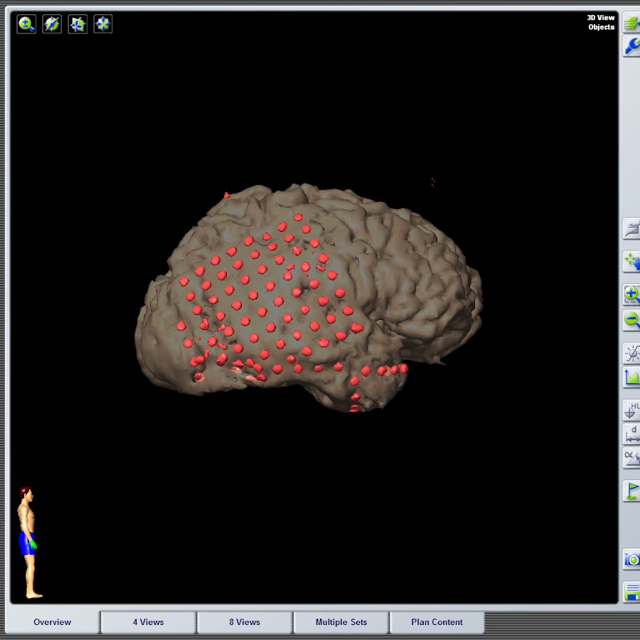Switch to the Overview tab
This screenshot has width=640, height=640.
click(x=52, y=622)
